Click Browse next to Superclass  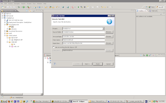pos(109,43)
